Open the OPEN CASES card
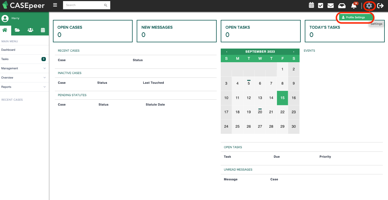 93,31
